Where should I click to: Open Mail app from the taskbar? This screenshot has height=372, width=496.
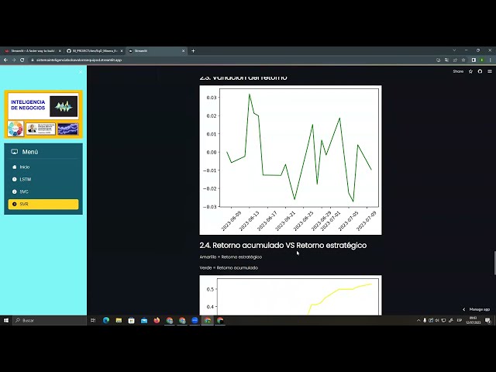[x=144, y=320]
